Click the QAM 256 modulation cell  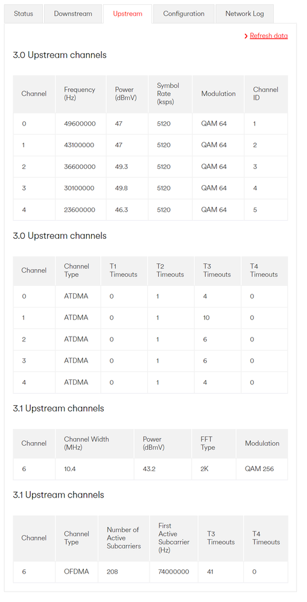[x=259, y=469]
